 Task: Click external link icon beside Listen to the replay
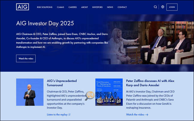69,115
